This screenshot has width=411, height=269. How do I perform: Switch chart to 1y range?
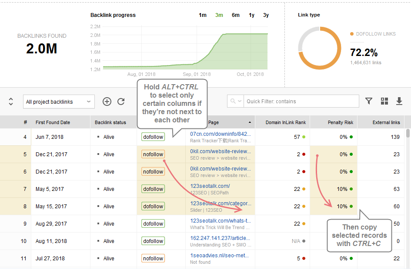pos(251,15)
